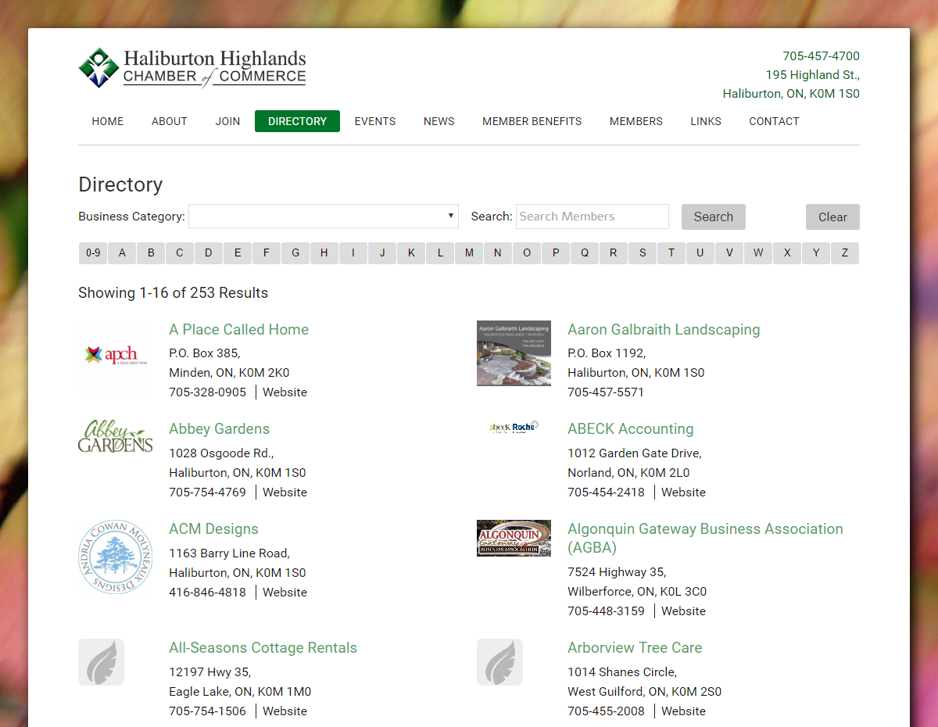Screen dimensions: 938x727
Task: Open Algonquin Gateway Business Association (AGBA) title
Action: [705, 538]
